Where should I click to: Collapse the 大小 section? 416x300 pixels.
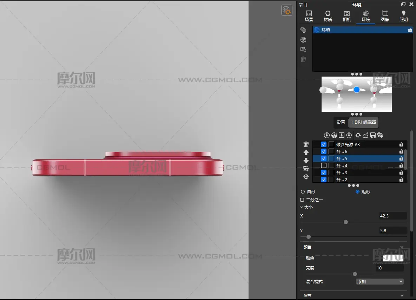302,207
